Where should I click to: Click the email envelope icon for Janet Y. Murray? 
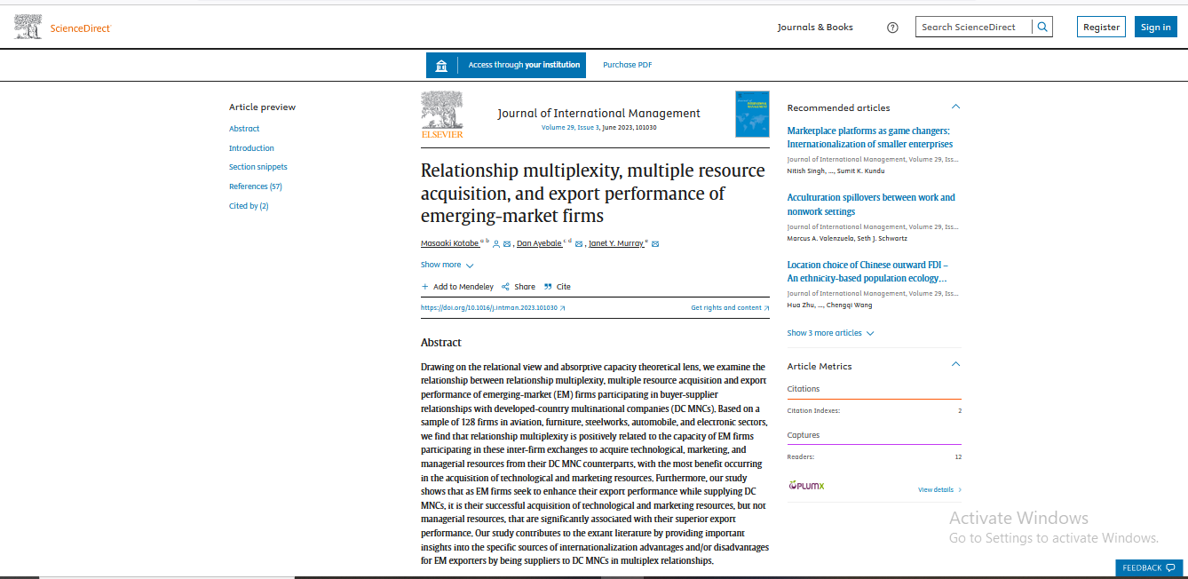coord(655,243)
